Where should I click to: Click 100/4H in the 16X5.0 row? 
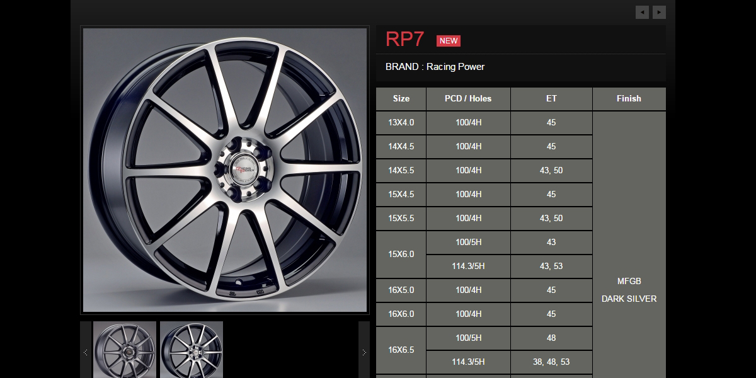[468, 290]
